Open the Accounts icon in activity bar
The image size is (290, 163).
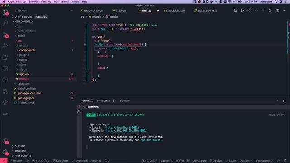pyautogui.click(x=5, y=141)
